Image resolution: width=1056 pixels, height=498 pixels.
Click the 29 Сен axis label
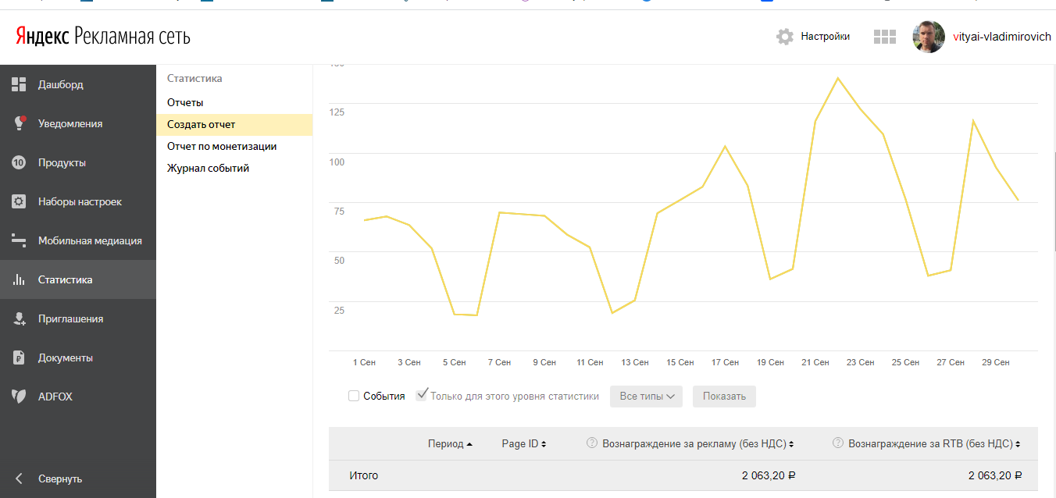(x=996, y=362)
